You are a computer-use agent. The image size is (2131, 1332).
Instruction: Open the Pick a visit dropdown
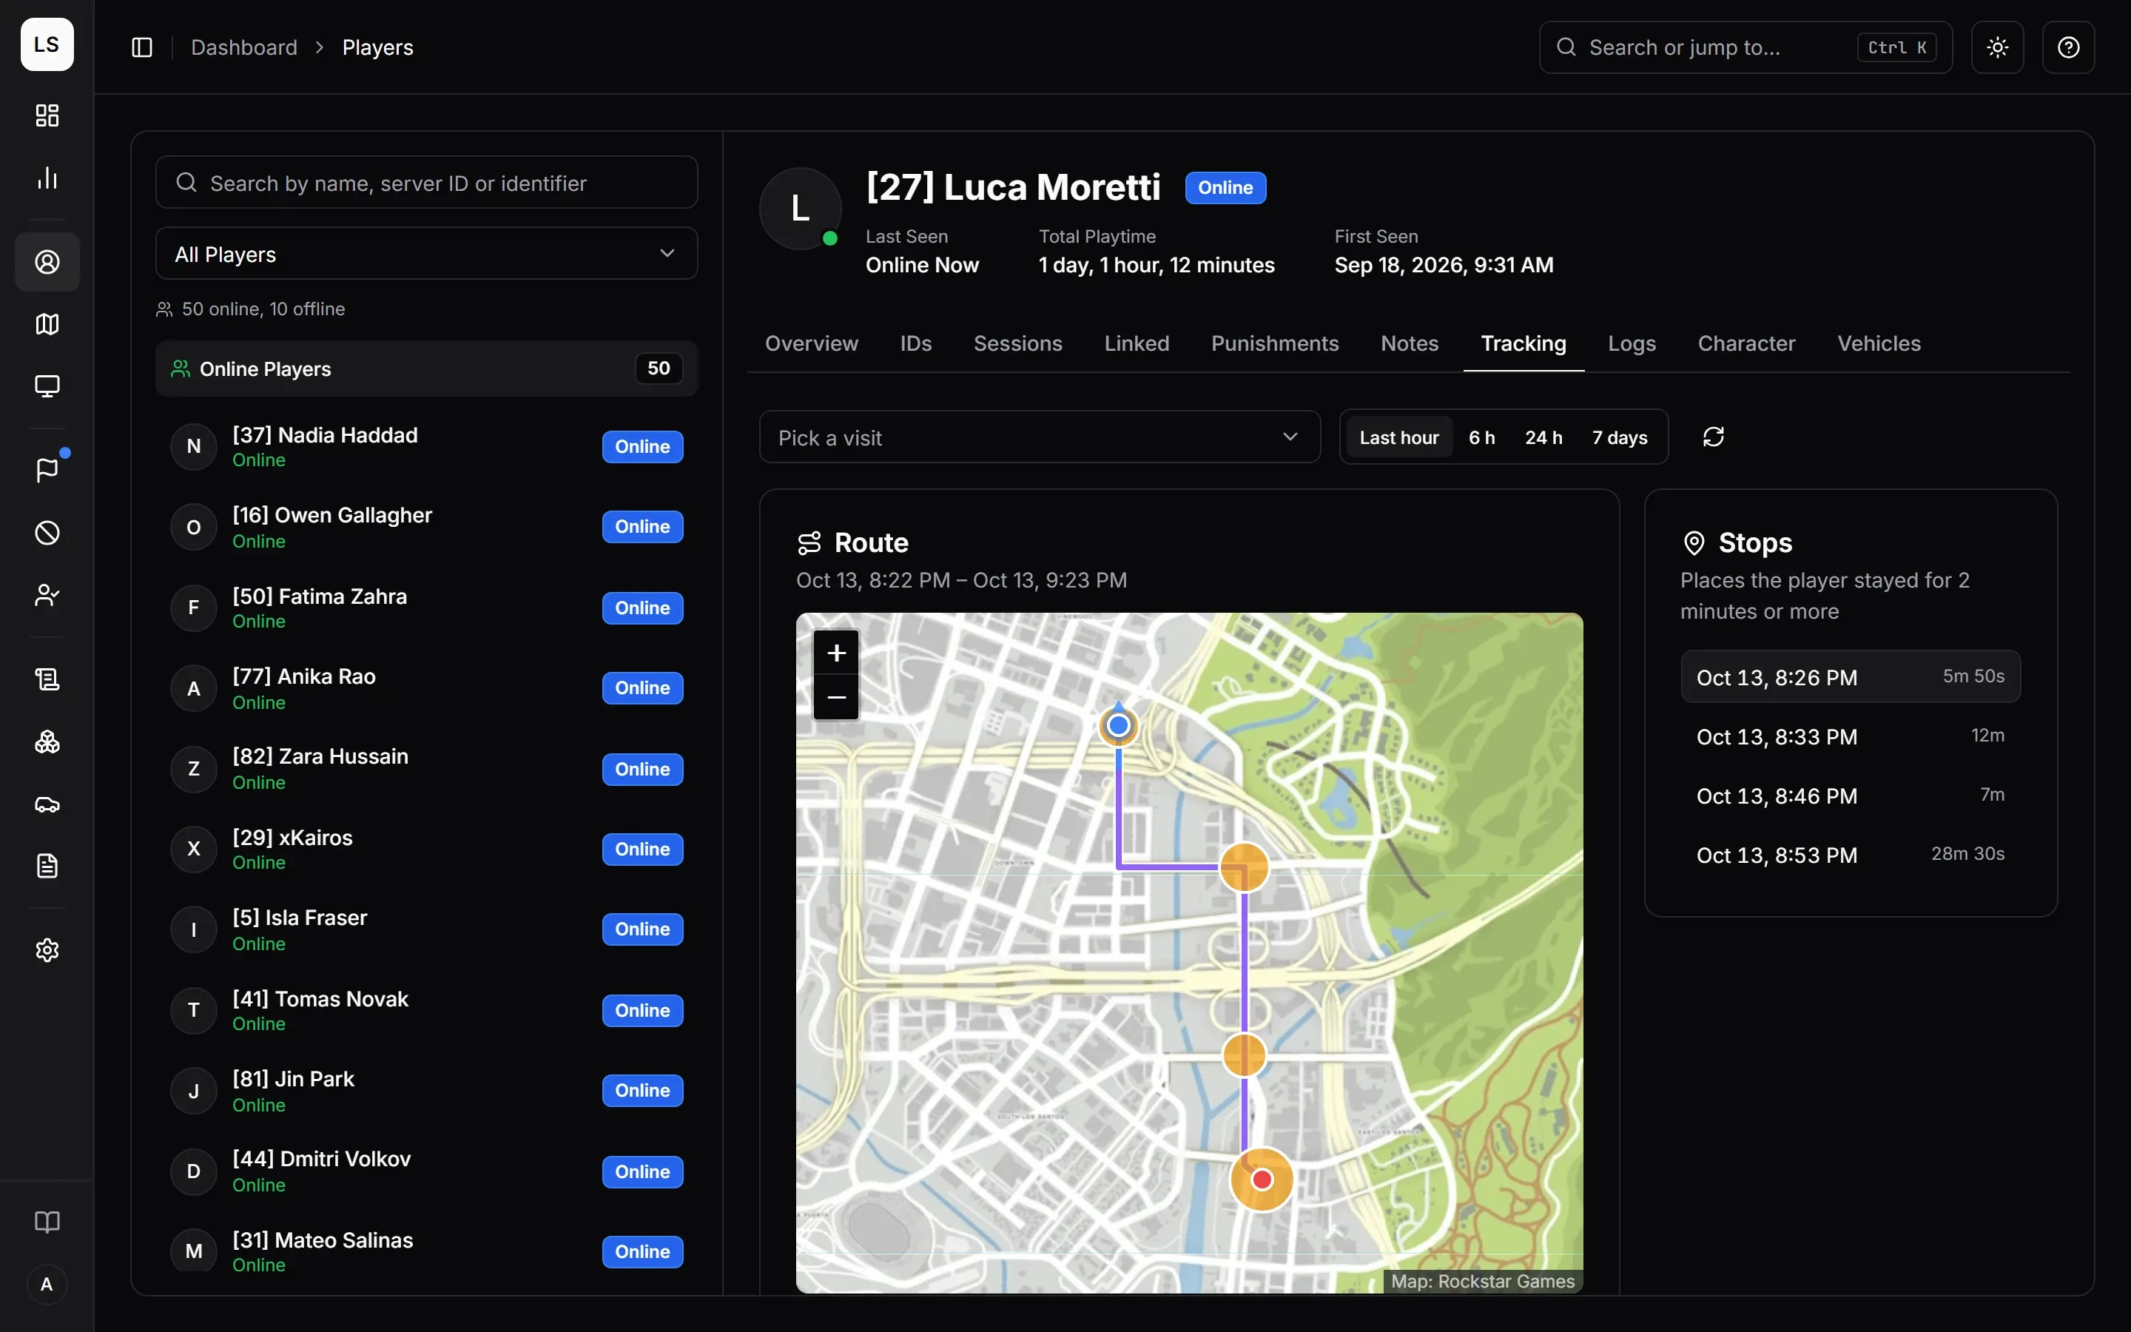coord(1039,437)
